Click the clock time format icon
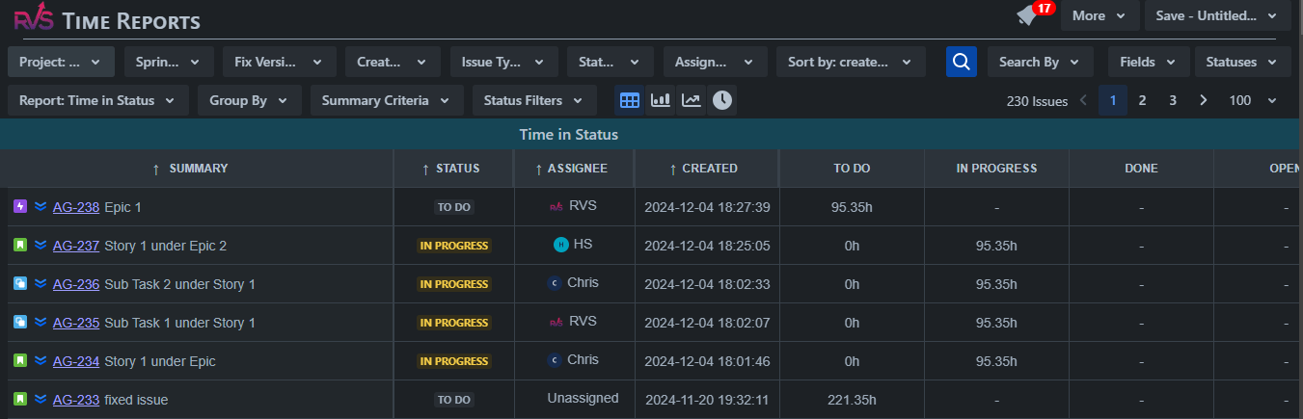The height and width of the screenshot is (419, 1303). click(x=721, y=100)
